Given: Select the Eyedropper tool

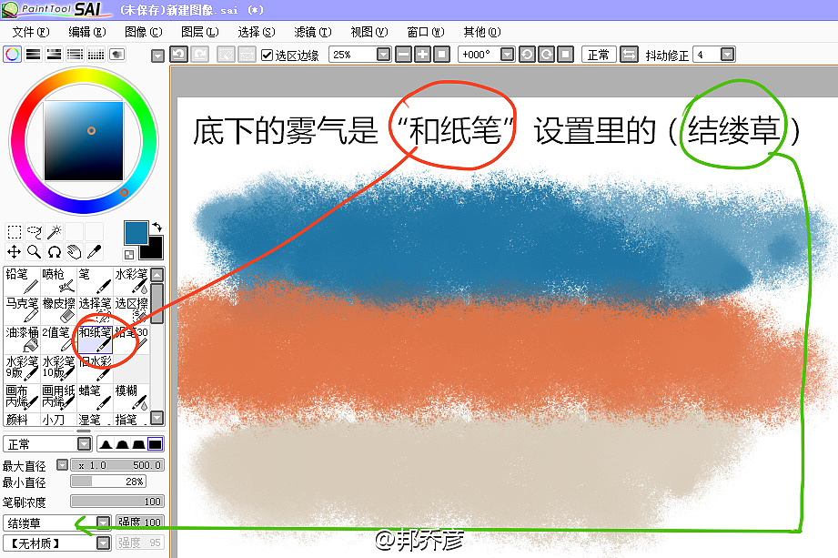Looking at the screenshot, I should point(93,251).
